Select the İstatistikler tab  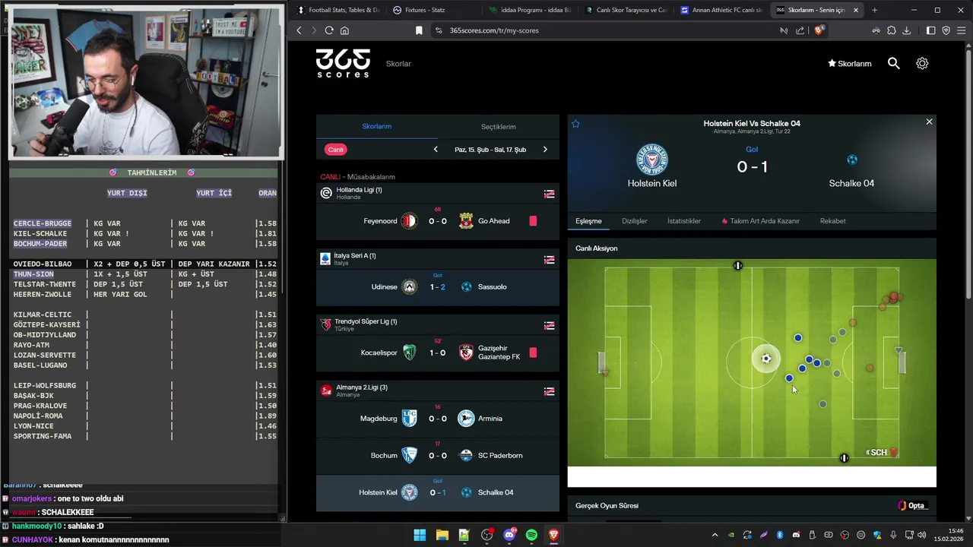point(684,221)
